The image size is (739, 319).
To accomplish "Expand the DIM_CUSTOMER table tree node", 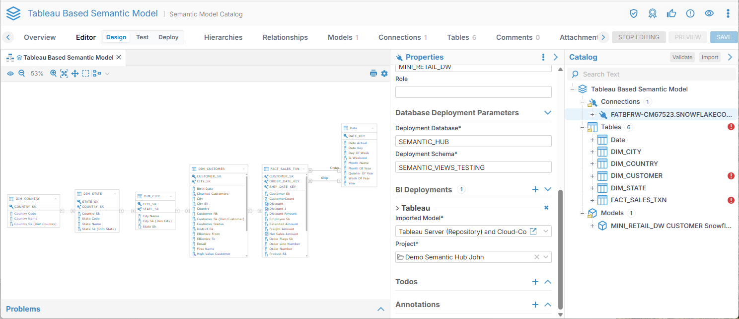I will 592,176.
